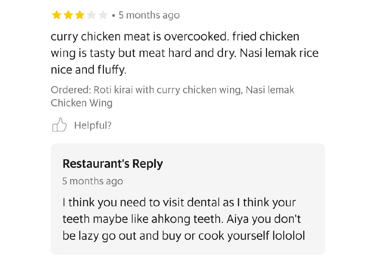Click the "Restaurant's Reply" heading
This screenshot has height=266, width=376.
(112, 164)
